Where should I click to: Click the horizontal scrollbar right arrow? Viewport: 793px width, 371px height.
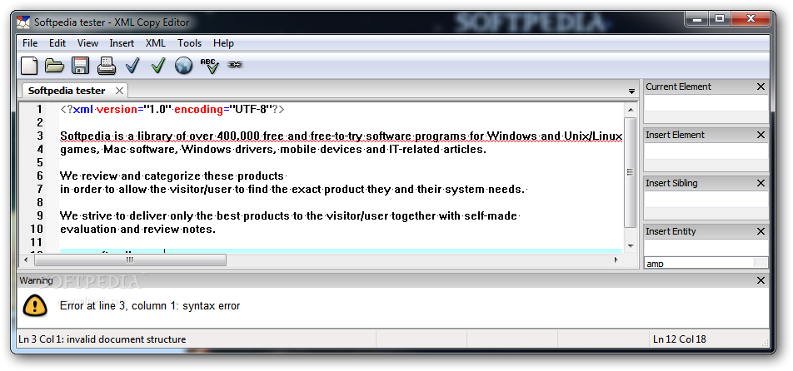616,260
